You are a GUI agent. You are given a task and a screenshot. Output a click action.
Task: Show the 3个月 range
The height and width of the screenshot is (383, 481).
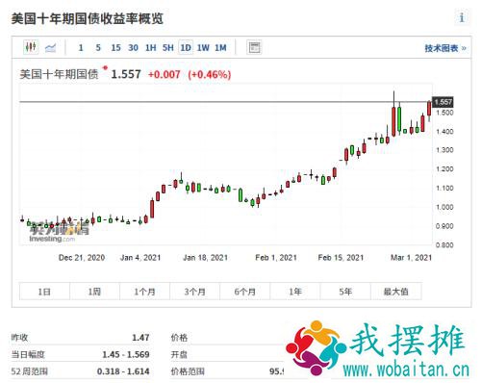[195, 292]
